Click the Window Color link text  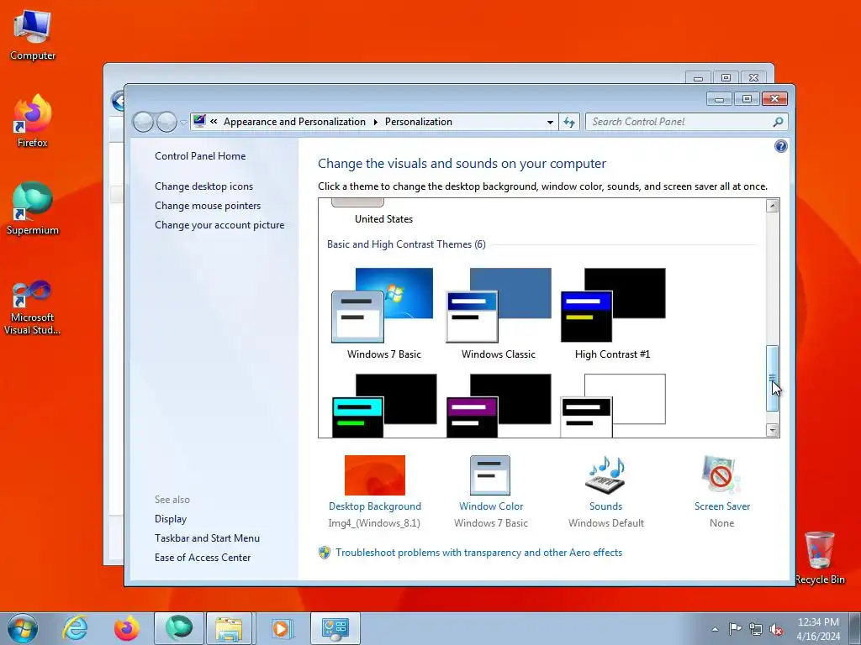pos(491,506)
